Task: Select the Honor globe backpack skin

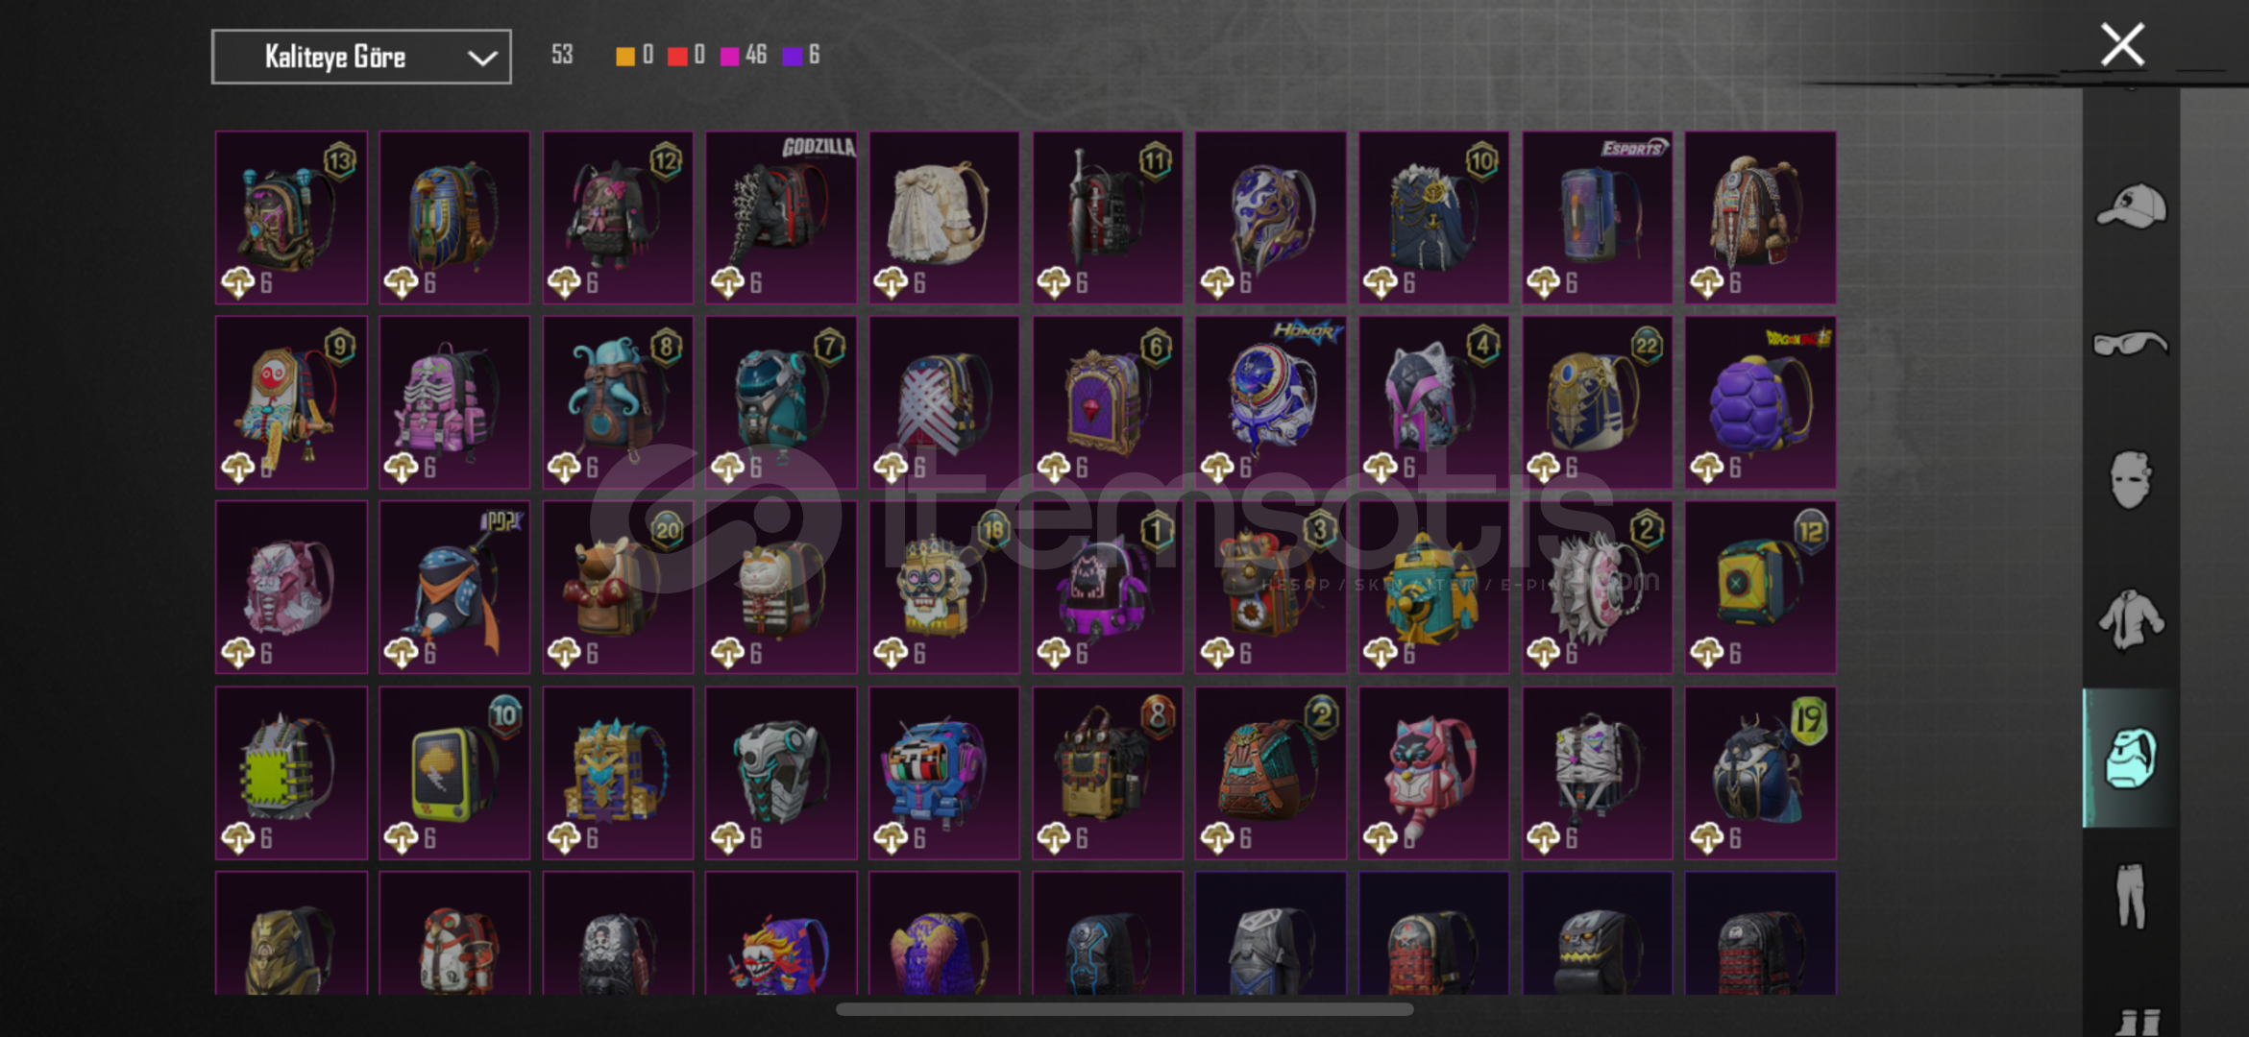Action: pos(1270,402)
